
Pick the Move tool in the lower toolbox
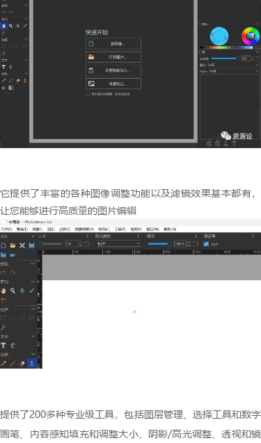click(x=22, y=291)
